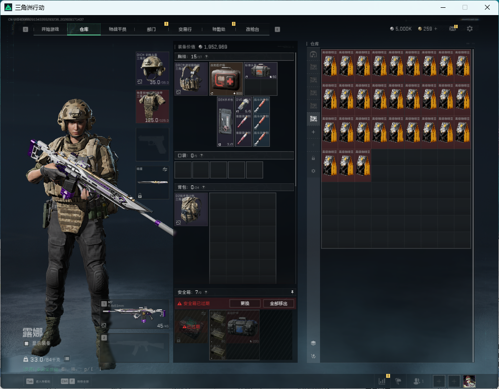Click the lock icon on the knife slot
Viewport: 499px width, 389px height.
pos(140,195)
